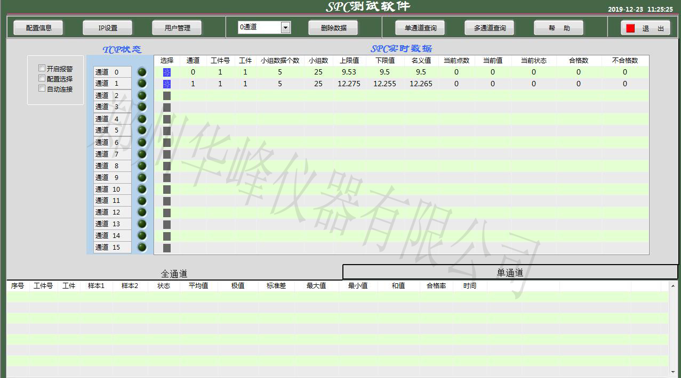Click the red square icon on 退出 button

pos(630,28)
